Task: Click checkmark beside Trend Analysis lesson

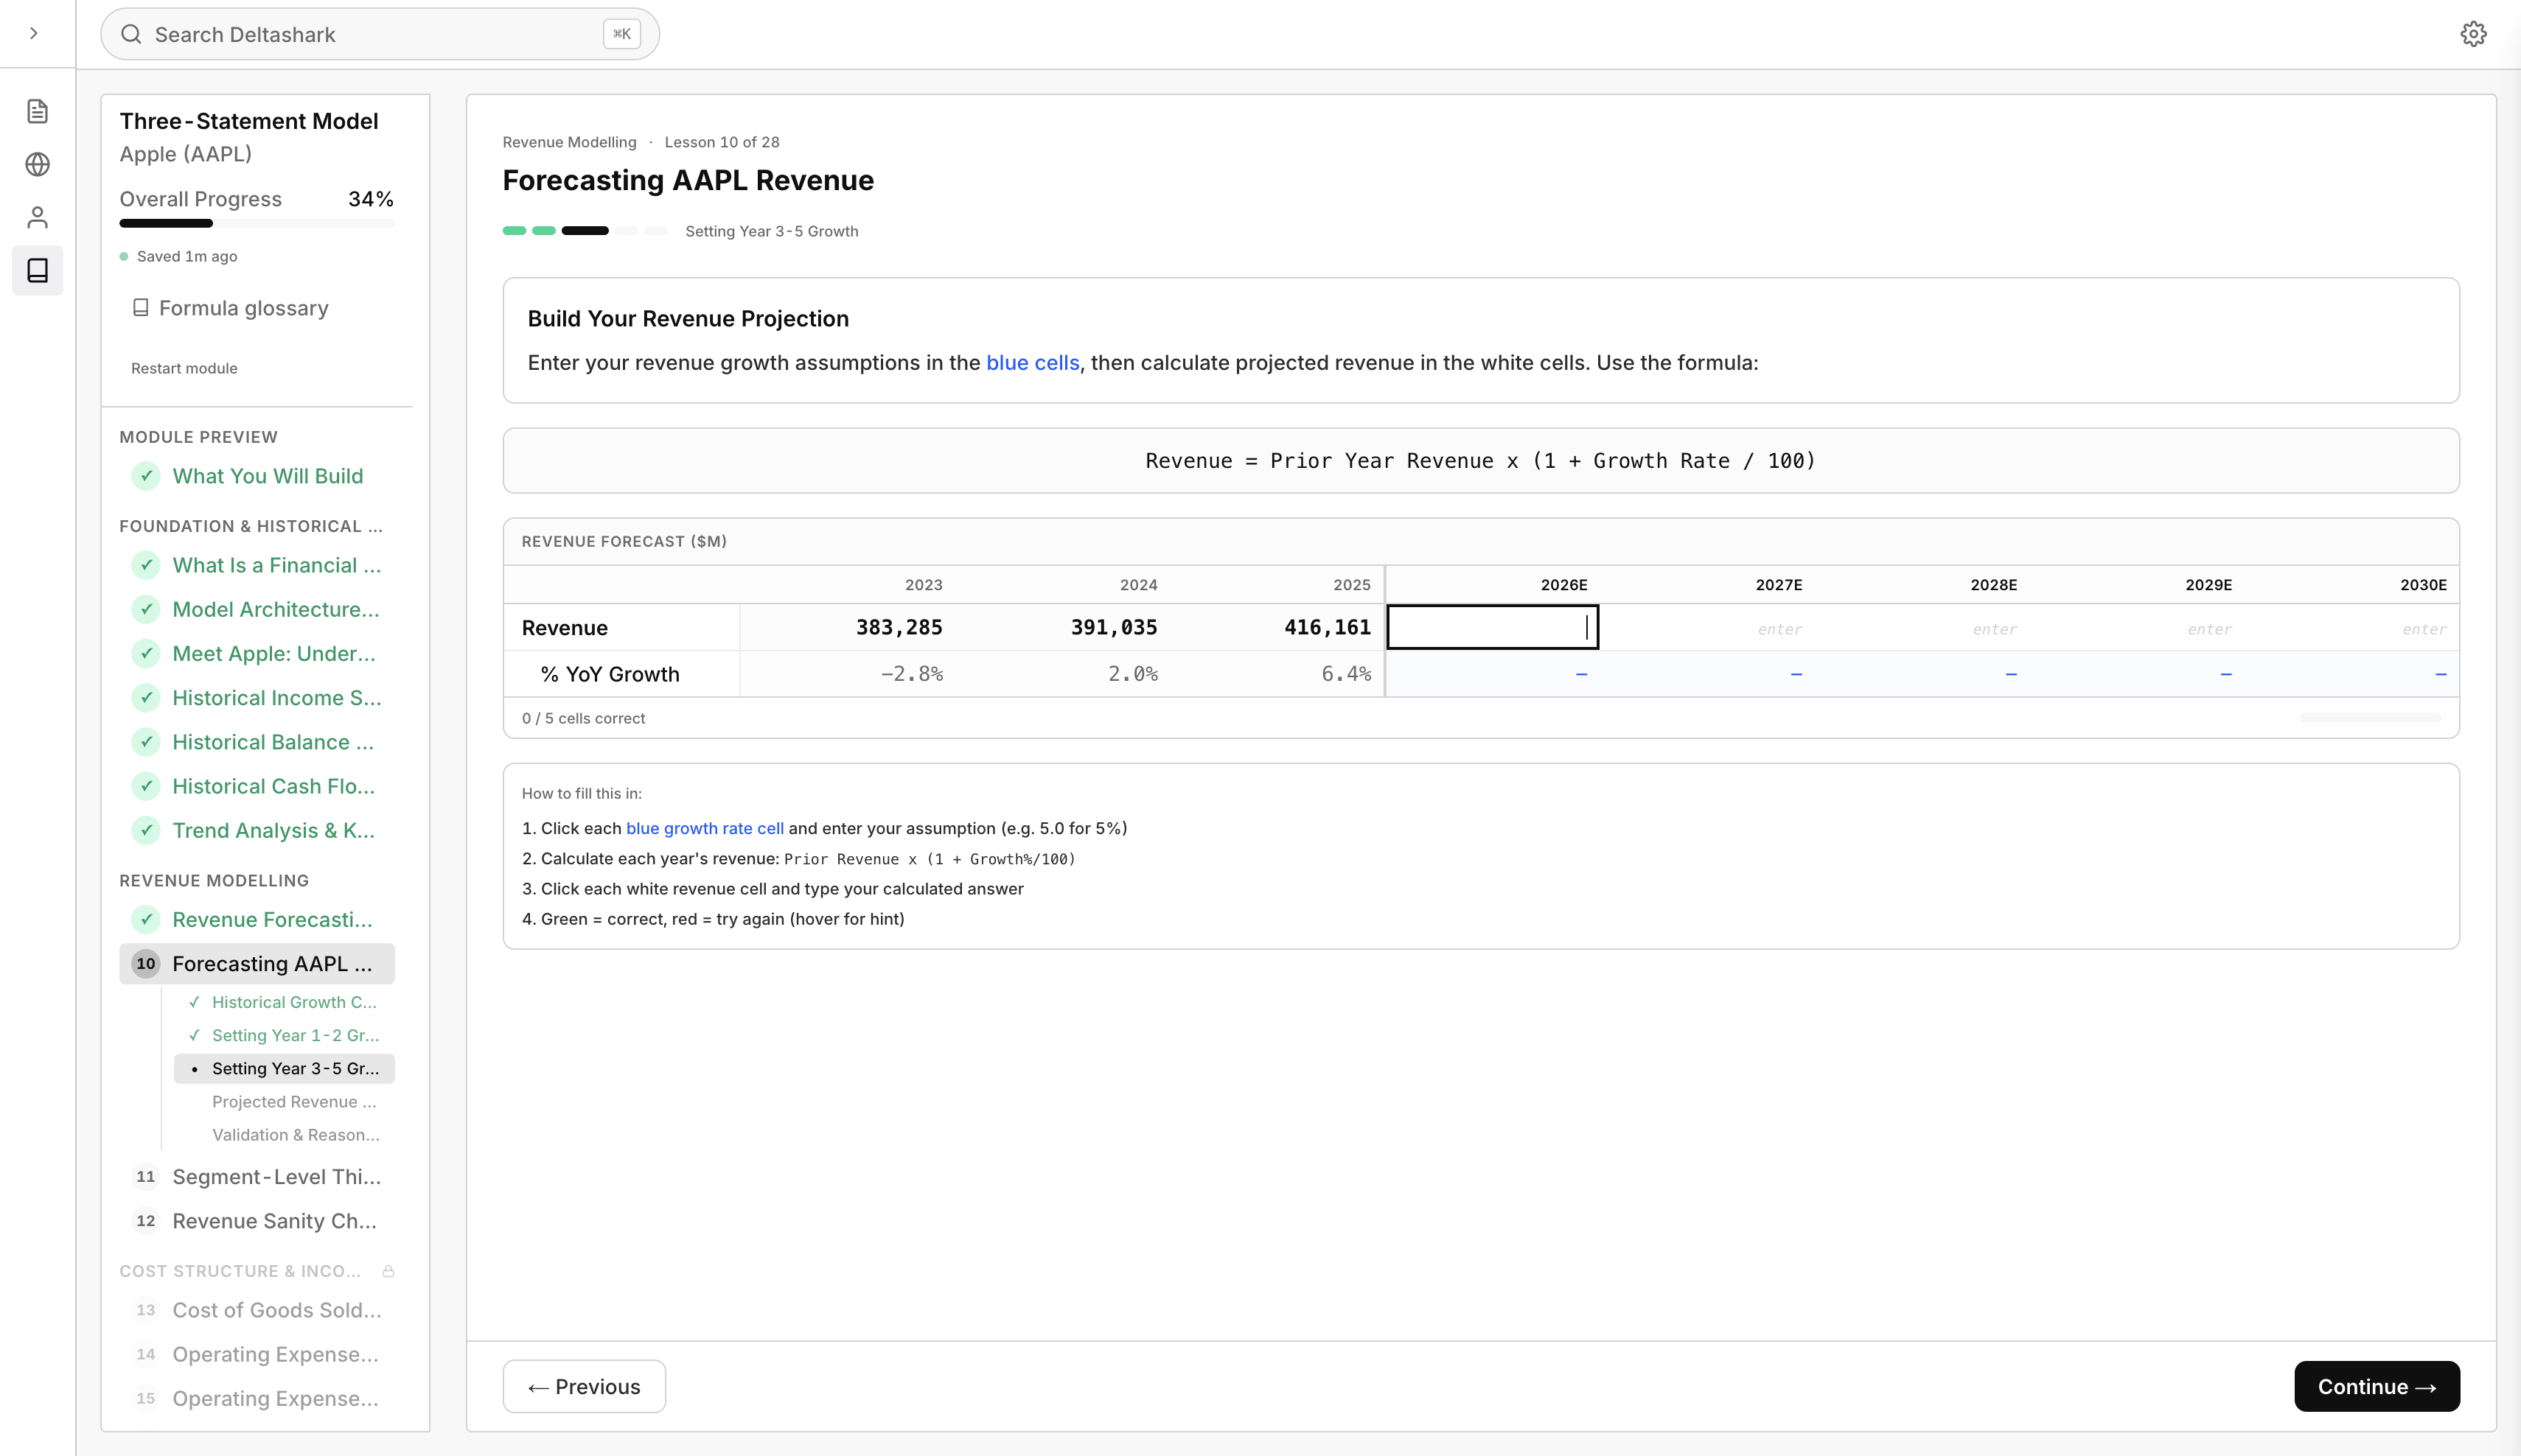Action: click(x=146, y=830)
